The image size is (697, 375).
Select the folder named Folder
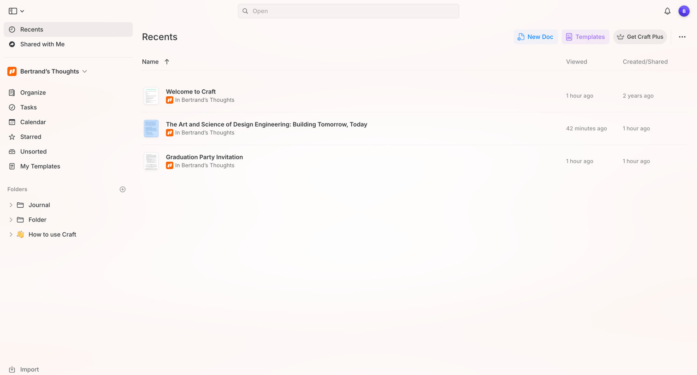pyautogui.click(x=37, y=220)
